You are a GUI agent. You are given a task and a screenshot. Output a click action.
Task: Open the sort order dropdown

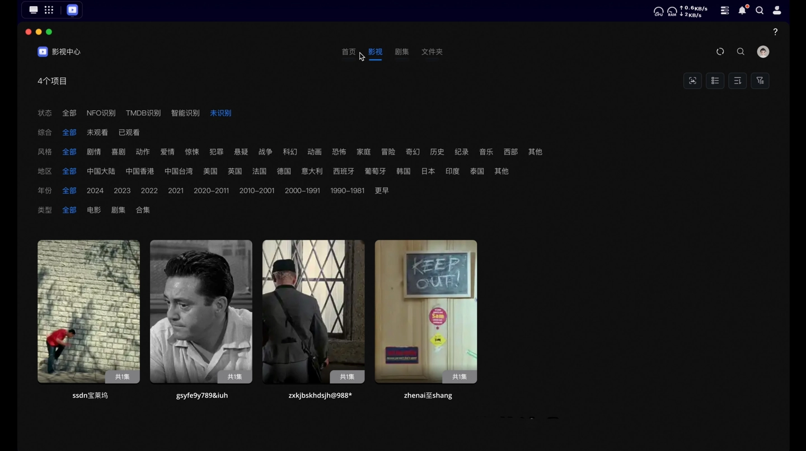[737, 81]
